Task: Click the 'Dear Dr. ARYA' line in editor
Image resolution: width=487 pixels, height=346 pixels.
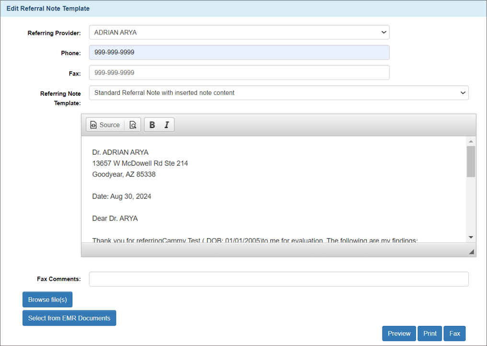Action: 115,219
